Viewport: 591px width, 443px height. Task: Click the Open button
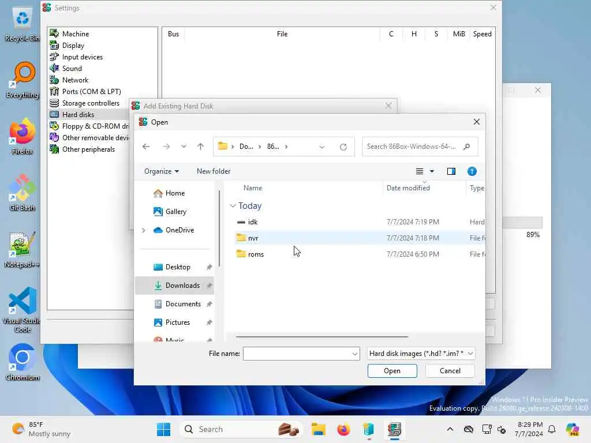click(392, 371)
